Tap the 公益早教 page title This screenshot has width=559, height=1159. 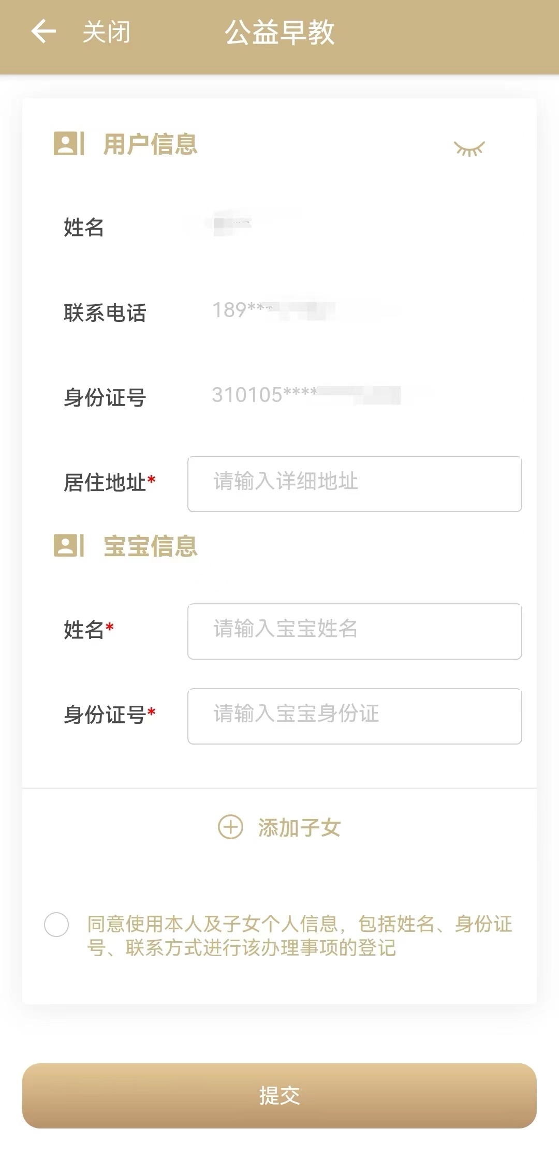pos(279,32)
